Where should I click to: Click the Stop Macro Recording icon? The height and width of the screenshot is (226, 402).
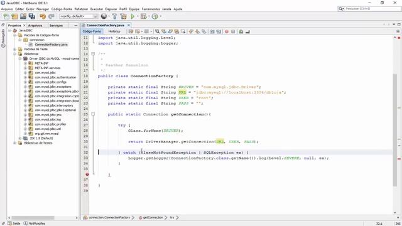click(x=233, y=31)
